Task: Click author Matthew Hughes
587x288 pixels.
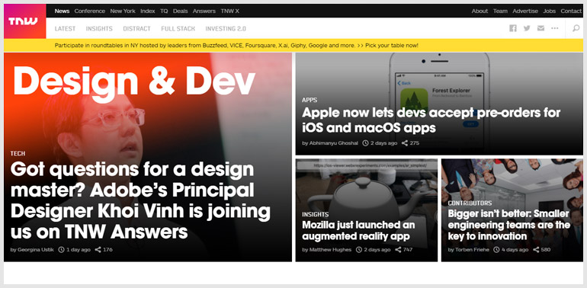Action: [x=330, y=249]
